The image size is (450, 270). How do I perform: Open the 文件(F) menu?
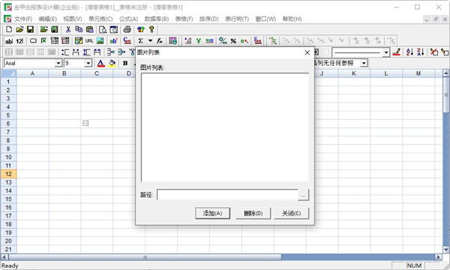click(x=23, y=19)
